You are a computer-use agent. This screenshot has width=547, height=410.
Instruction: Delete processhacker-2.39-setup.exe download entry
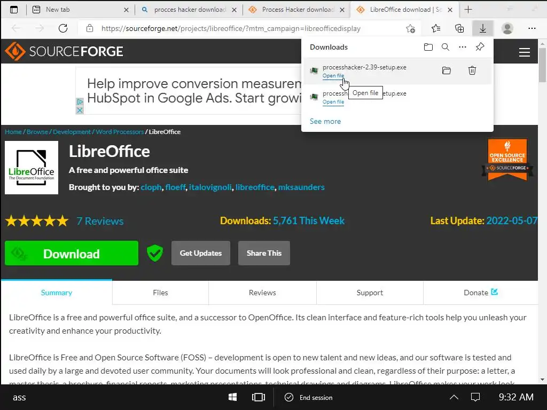point(472,70)
